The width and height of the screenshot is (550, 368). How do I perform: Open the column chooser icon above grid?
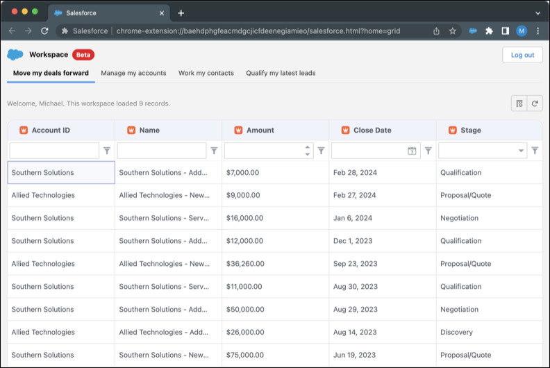(519, 103)
